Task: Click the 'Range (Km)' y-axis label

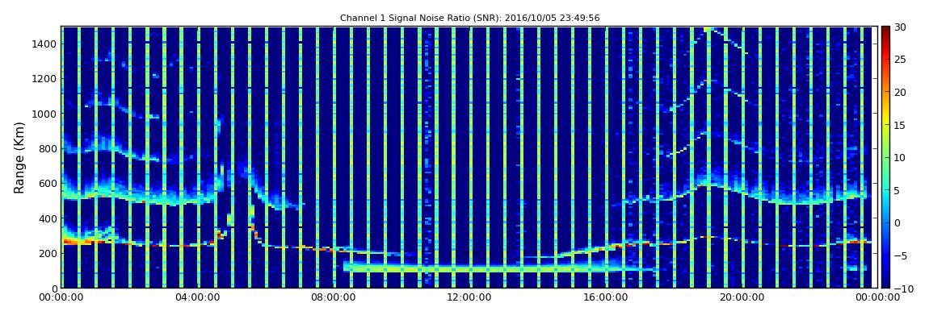Action: pyautogui.click(x=19, y=156)
